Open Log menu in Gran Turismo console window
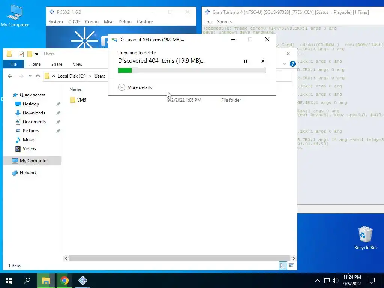Viewport: 384px width, 288px height. coord(208,21)
